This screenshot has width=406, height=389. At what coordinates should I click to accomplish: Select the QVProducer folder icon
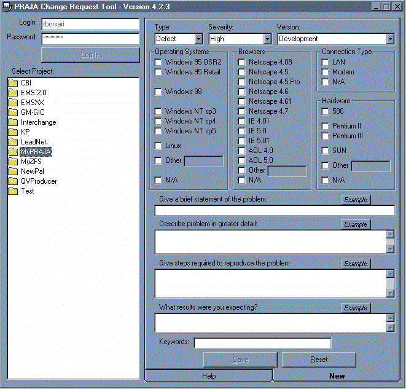[x=12, y=181]
